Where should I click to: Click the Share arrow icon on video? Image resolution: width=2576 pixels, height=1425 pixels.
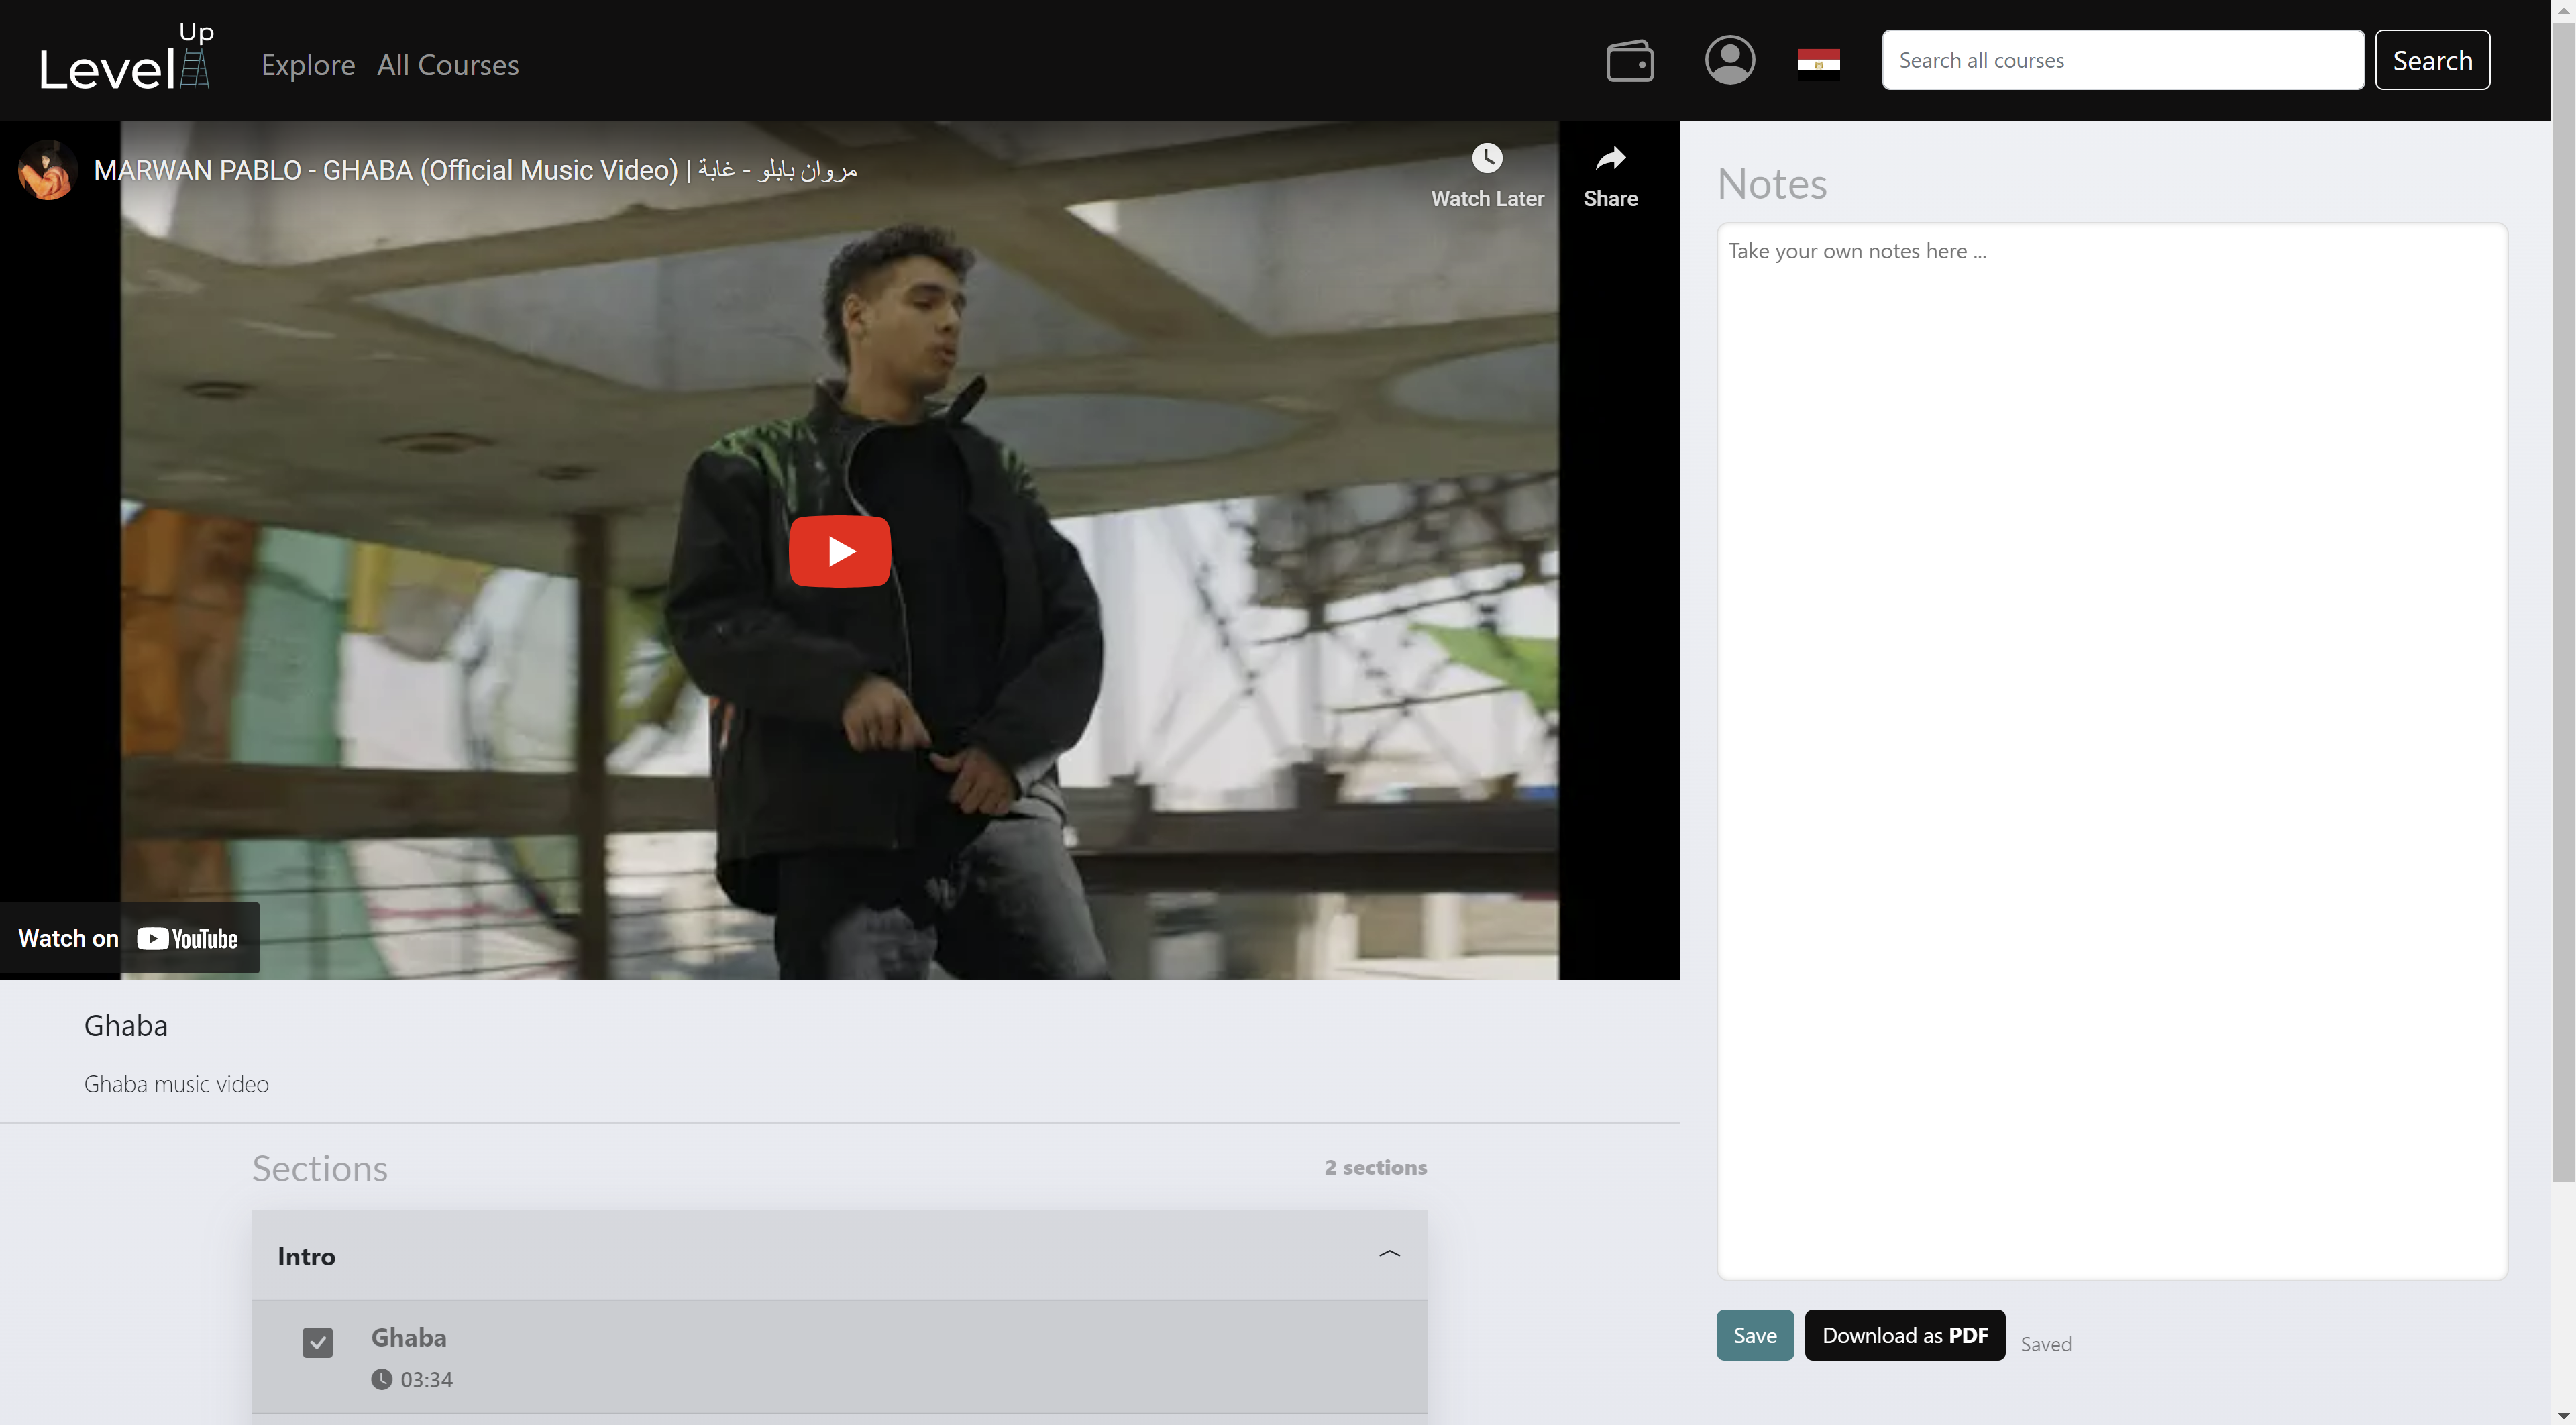tap(1610, 159)
